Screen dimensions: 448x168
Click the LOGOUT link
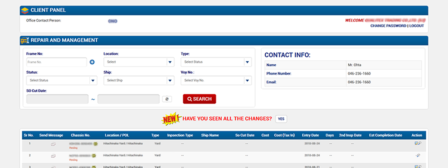click(x=417, y=26)
